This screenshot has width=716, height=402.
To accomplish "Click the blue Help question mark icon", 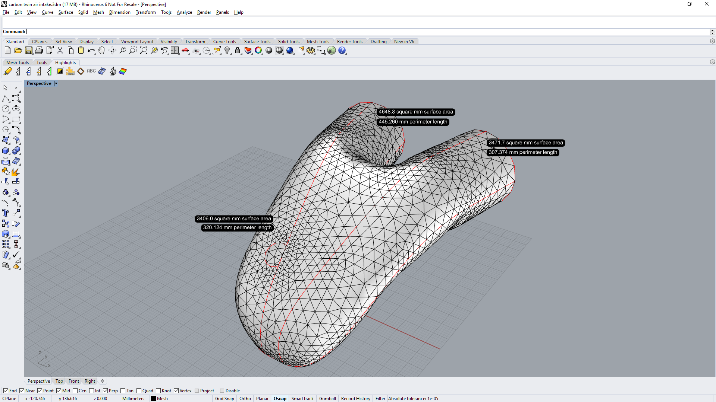I will (x=342, y=51).
